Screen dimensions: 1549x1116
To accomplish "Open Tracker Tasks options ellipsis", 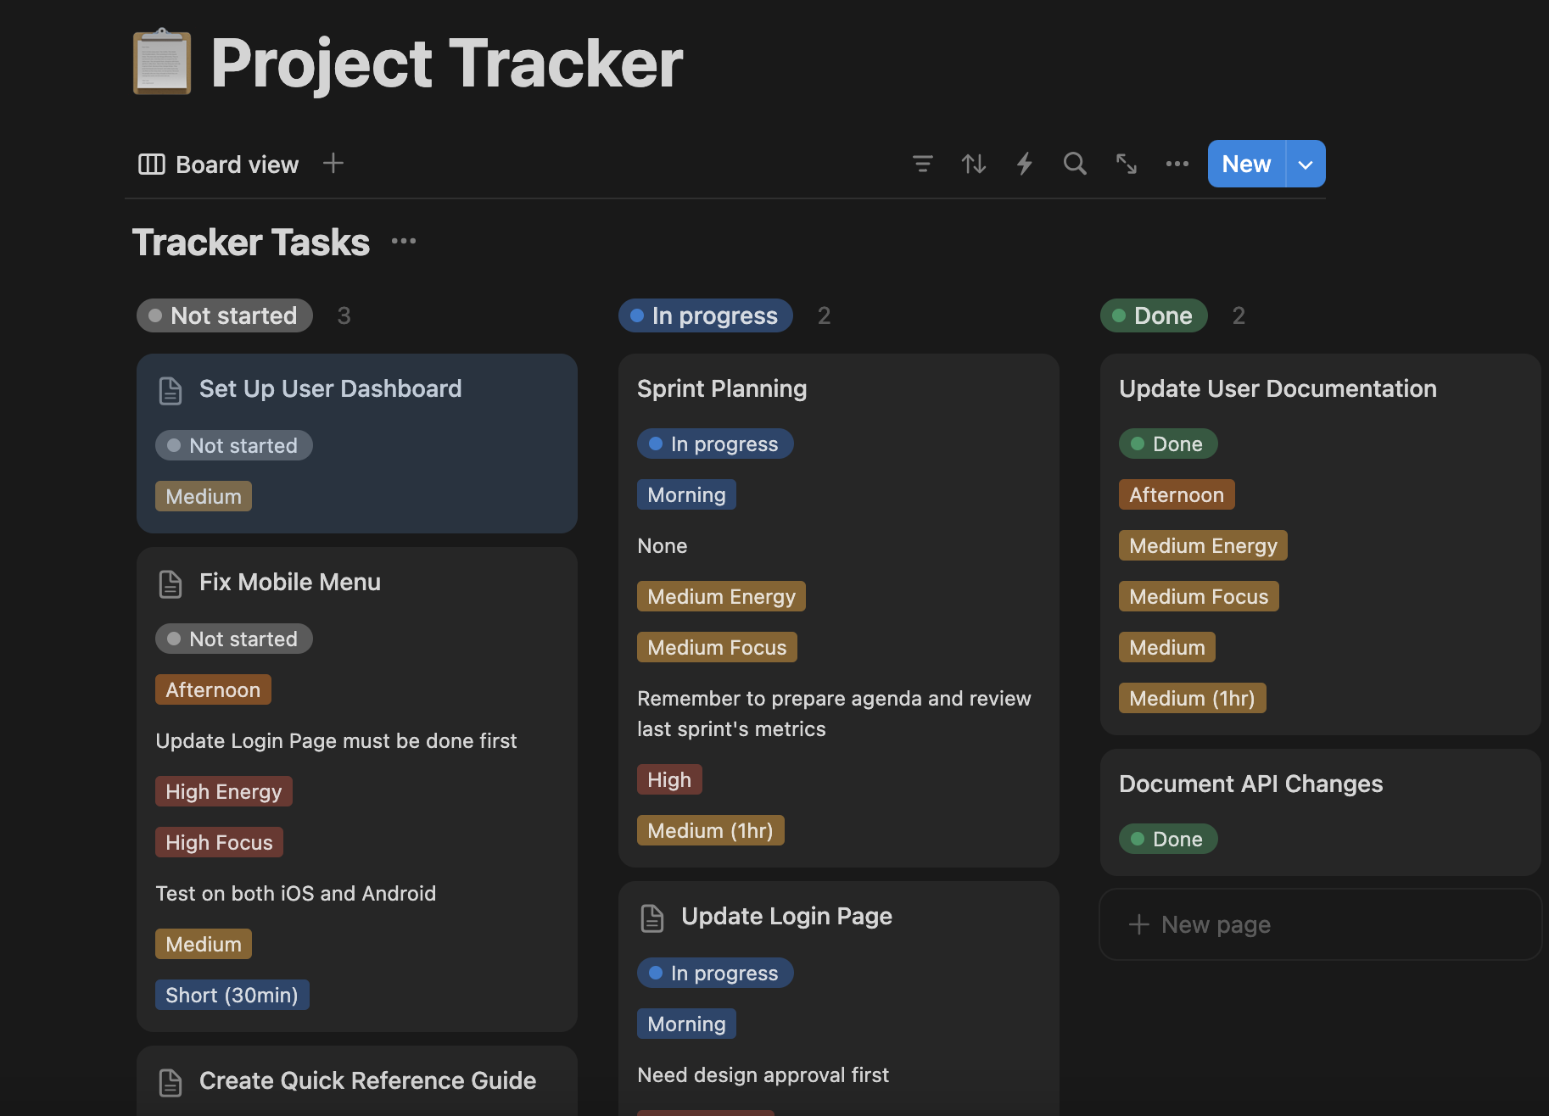I will pos(404,242).
